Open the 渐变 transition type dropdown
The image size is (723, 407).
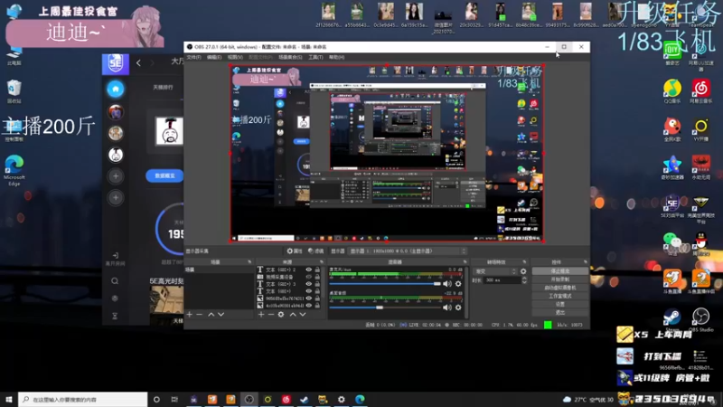[494, 271]
